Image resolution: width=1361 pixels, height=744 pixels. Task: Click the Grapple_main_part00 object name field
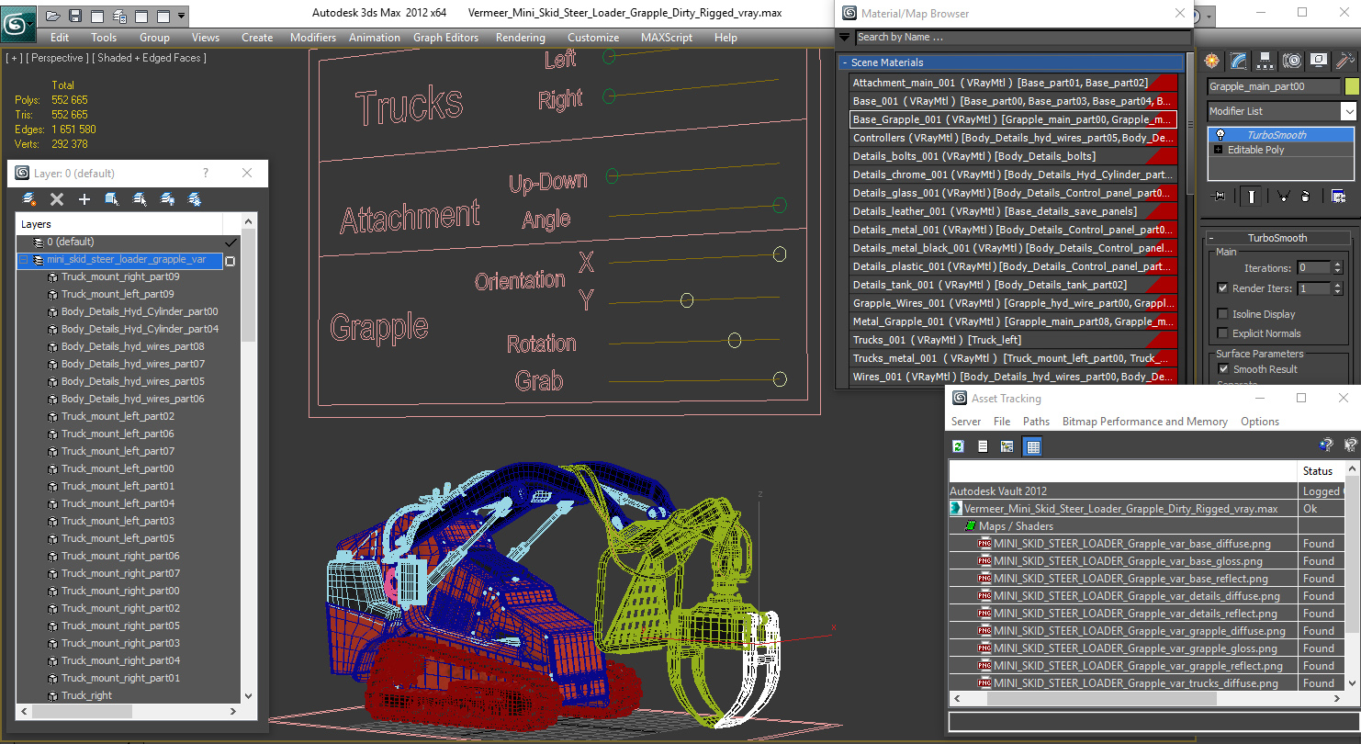(x=1274, y=86)
